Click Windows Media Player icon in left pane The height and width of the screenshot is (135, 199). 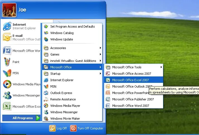[7, 84]
